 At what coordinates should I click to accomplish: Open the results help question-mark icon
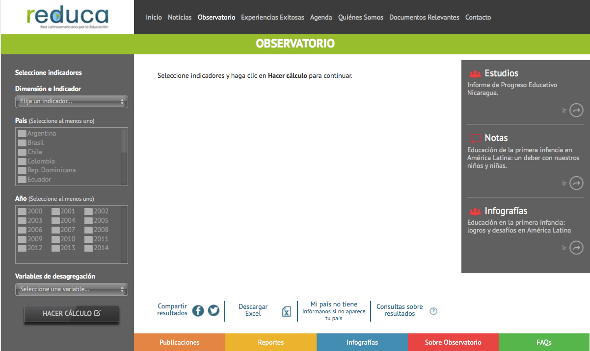[433, 311]
